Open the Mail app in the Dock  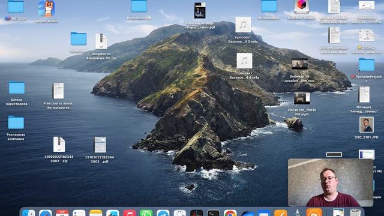click(264, 213)
